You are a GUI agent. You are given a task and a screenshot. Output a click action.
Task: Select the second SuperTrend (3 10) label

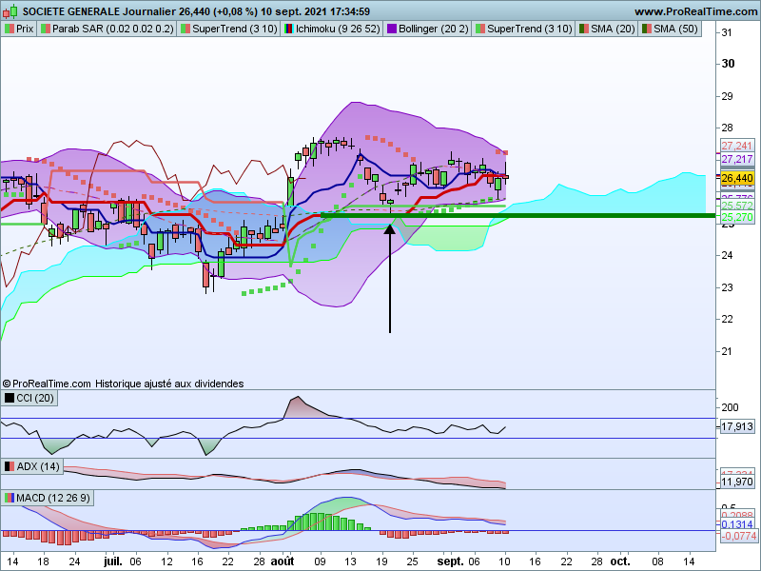pos(524,29)
